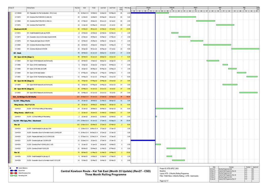
Task: Select the S1/S9 - Piling Works blue band
Action: pos(23,101)
